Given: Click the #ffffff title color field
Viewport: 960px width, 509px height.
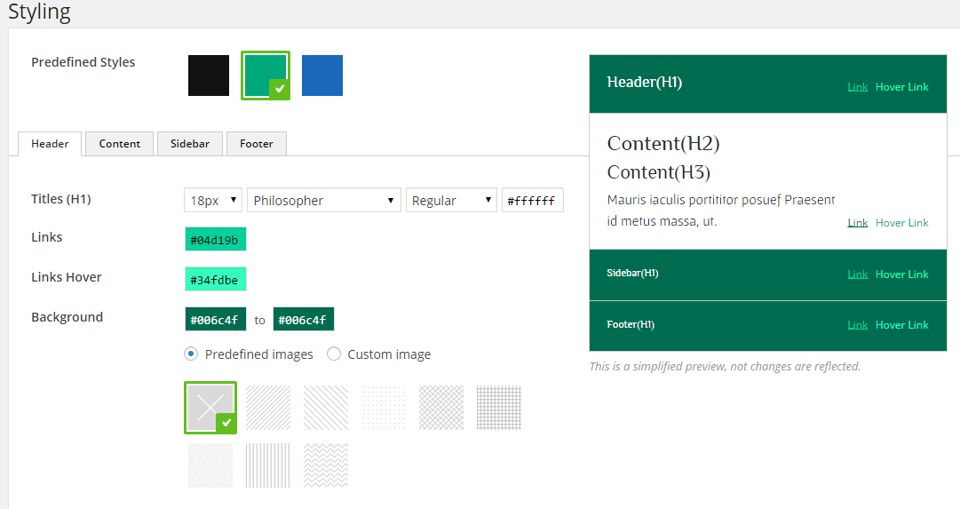Looking at the screenshot, I should tap(532, 200).
